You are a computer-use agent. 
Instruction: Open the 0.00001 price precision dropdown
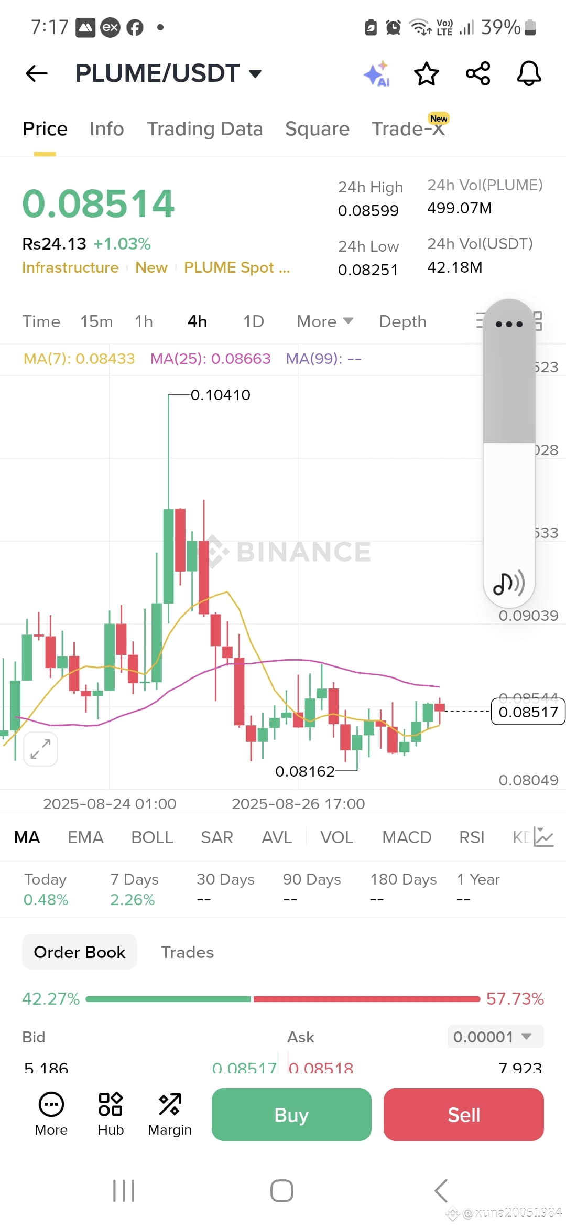495,1037
